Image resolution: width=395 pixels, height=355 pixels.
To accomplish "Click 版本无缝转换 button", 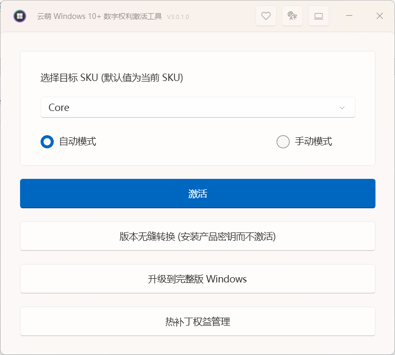I will point(197,236).
